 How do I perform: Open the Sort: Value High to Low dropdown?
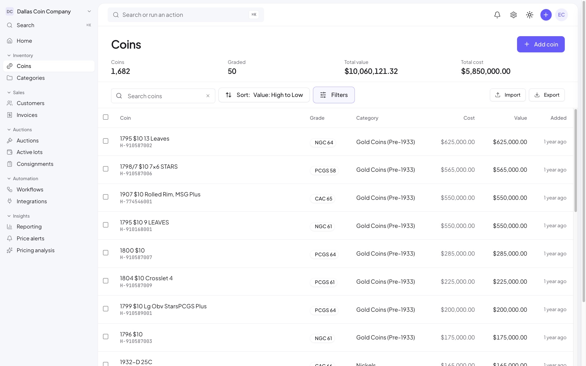coord(264,95)
